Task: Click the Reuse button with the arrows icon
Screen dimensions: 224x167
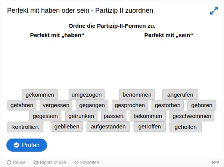Action: pyautogui.click(x=16, y=163)
